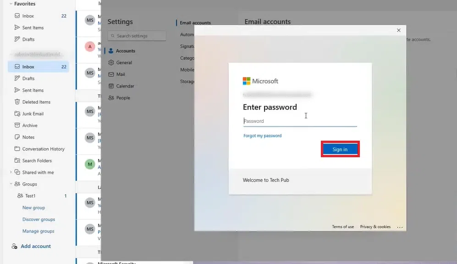Viewport: 457px width, 264px height.
Task: Select People in Settings
Action: point(123,98)
